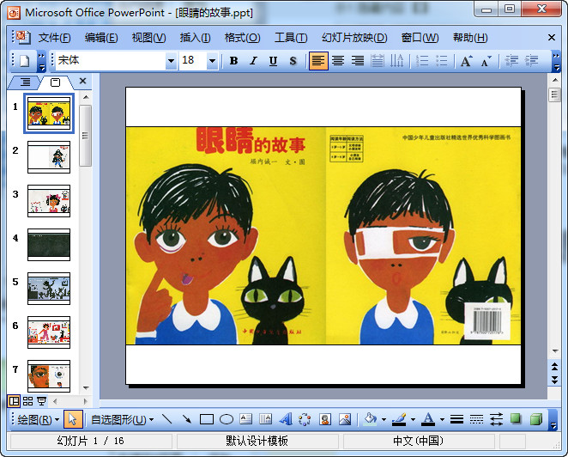The height and width of the screenshot is (457, 568).
Task: Select slide 2 thumbnail
Action: 49,157
